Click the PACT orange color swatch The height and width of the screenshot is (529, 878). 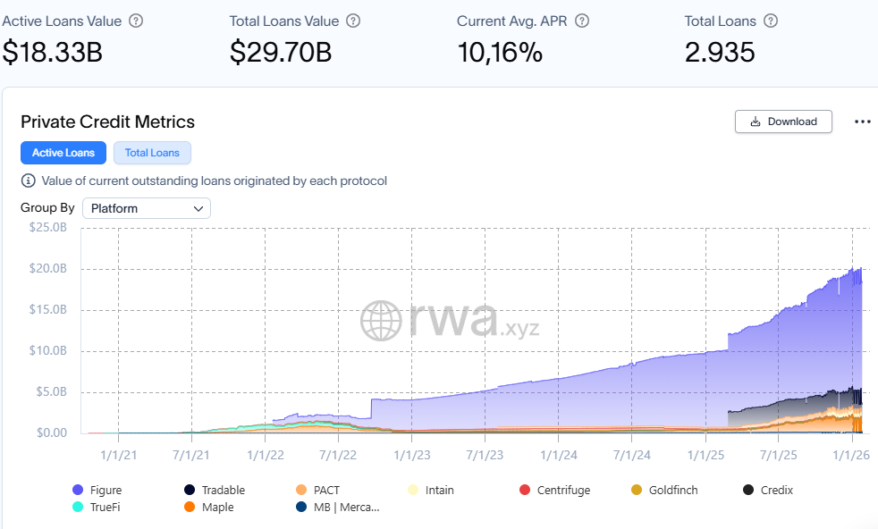click(301, 490)
